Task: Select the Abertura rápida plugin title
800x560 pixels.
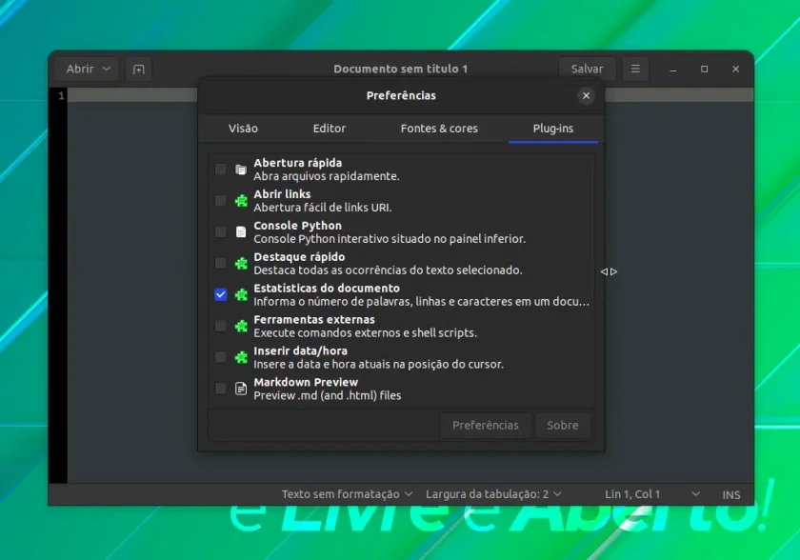Action: coord(297,163)
